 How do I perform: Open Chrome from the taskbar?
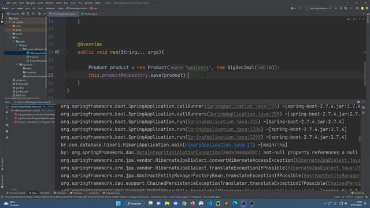[184, 203]
